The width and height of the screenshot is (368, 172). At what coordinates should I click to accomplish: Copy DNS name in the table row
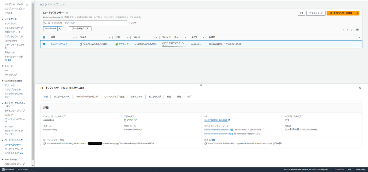(81, 44)
